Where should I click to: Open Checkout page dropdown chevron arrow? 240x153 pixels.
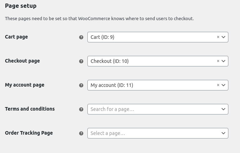point(223,61)
